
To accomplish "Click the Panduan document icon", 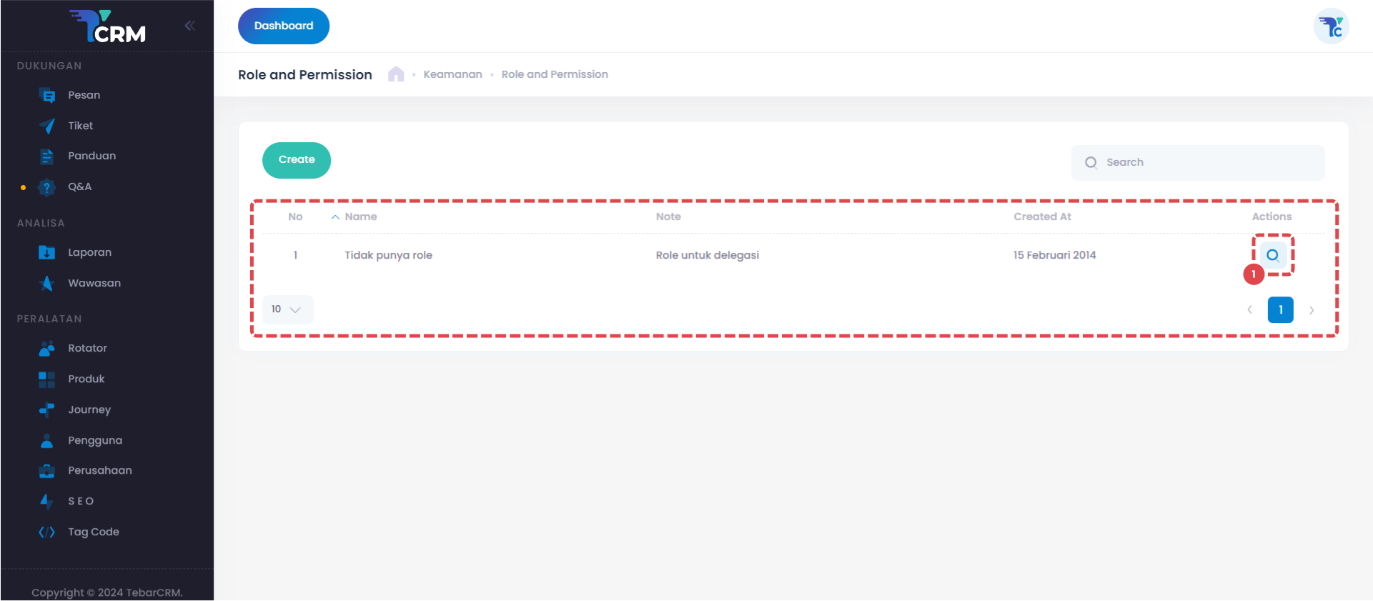I will 47,157.
